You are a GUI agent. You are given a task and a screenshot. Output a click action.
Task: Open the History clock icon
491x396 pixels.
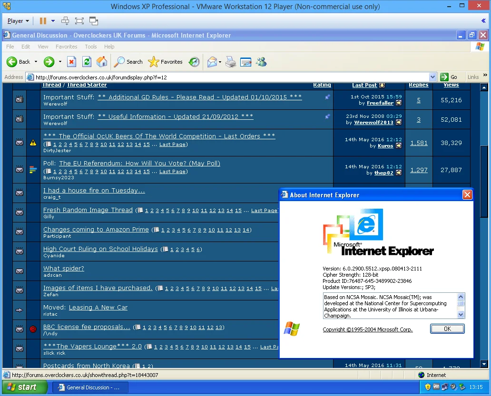point(194,62)
